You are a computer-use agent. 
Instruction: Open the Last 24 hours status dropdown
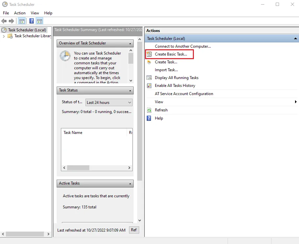109,103
